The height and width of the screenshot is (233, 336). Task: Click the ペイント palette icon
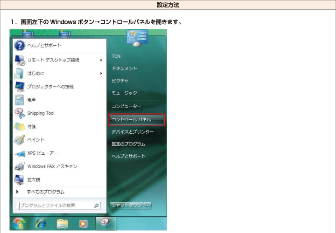click(20, 140)
